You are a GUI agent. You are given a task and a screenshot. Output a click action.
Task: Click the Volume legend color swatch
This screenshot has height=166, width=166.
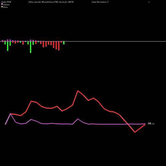tap(2, 4)
